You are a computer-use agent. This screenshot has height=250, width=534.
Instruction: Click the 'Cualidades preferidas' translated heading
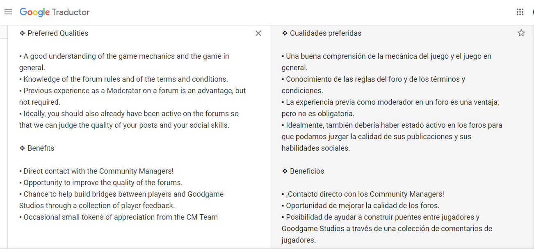325,33
